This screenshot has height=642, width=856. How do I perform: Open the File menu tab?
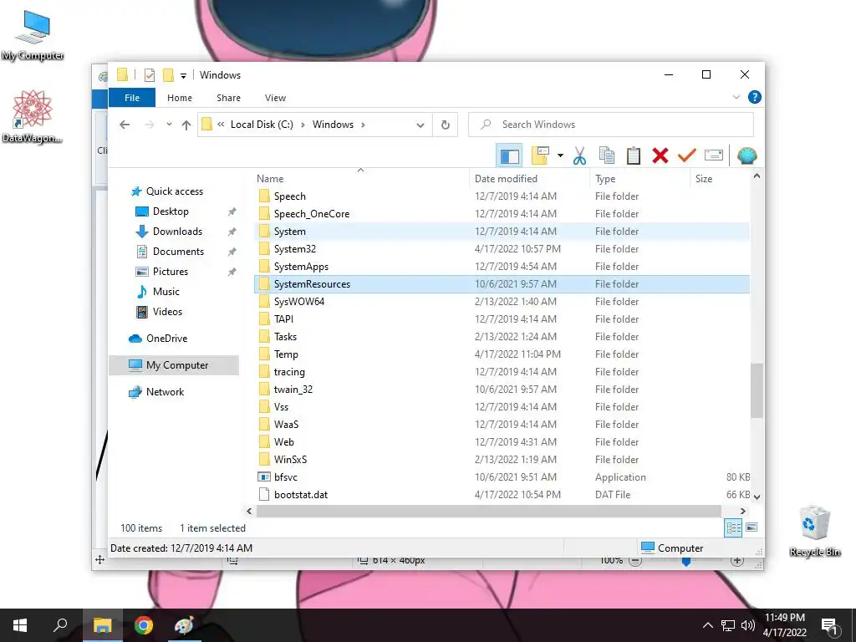click(x=132, y=98)
